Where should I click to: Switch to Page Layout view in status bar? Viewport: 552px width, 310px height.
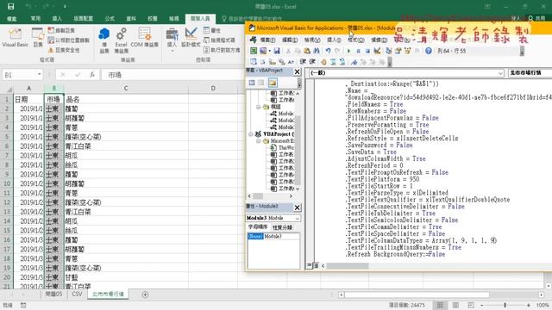pos(455,305)
